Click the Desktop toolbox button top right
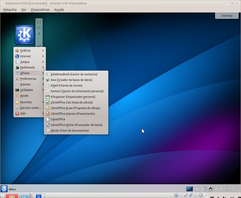This screenshot has width=241, height=198. point(226,16)
